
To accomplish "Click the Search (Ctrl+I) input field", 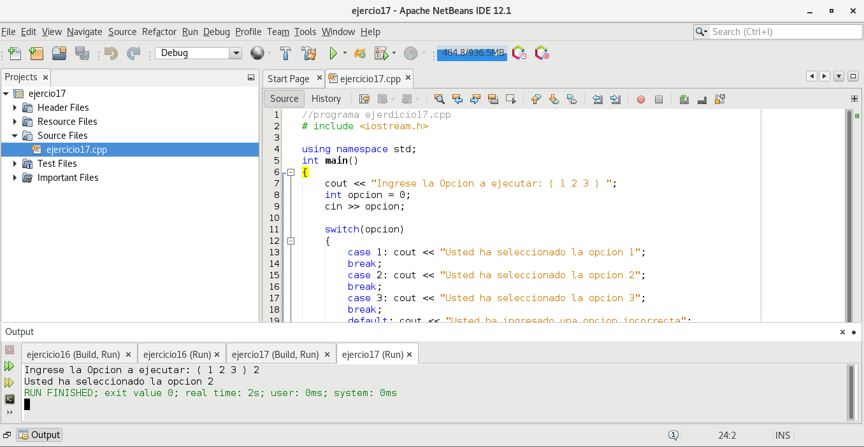I will [x=785, y=32].
